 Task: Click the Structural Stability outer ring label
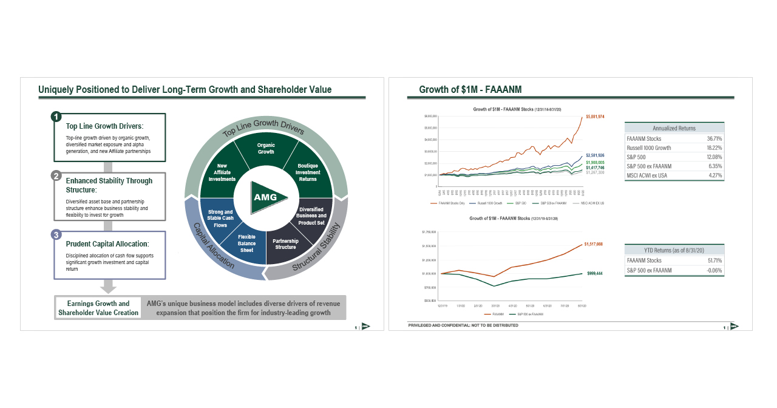(317, 248)
